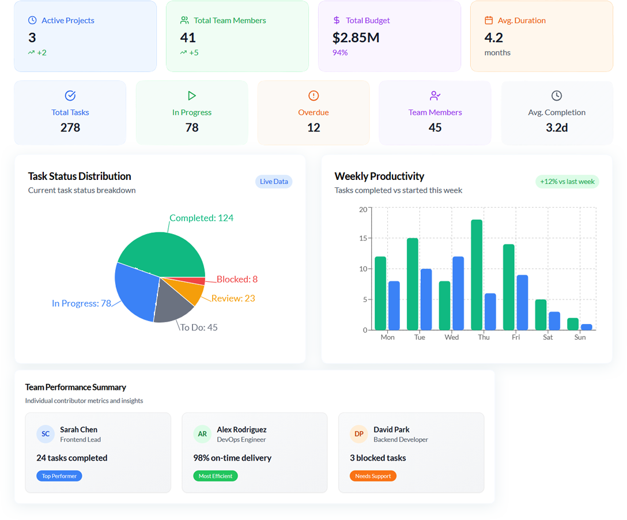The width and height of the screenshot is (627, 520).
Task: Click the checkmark circle icon above Total Tasks
Action: tap(70, 96)
